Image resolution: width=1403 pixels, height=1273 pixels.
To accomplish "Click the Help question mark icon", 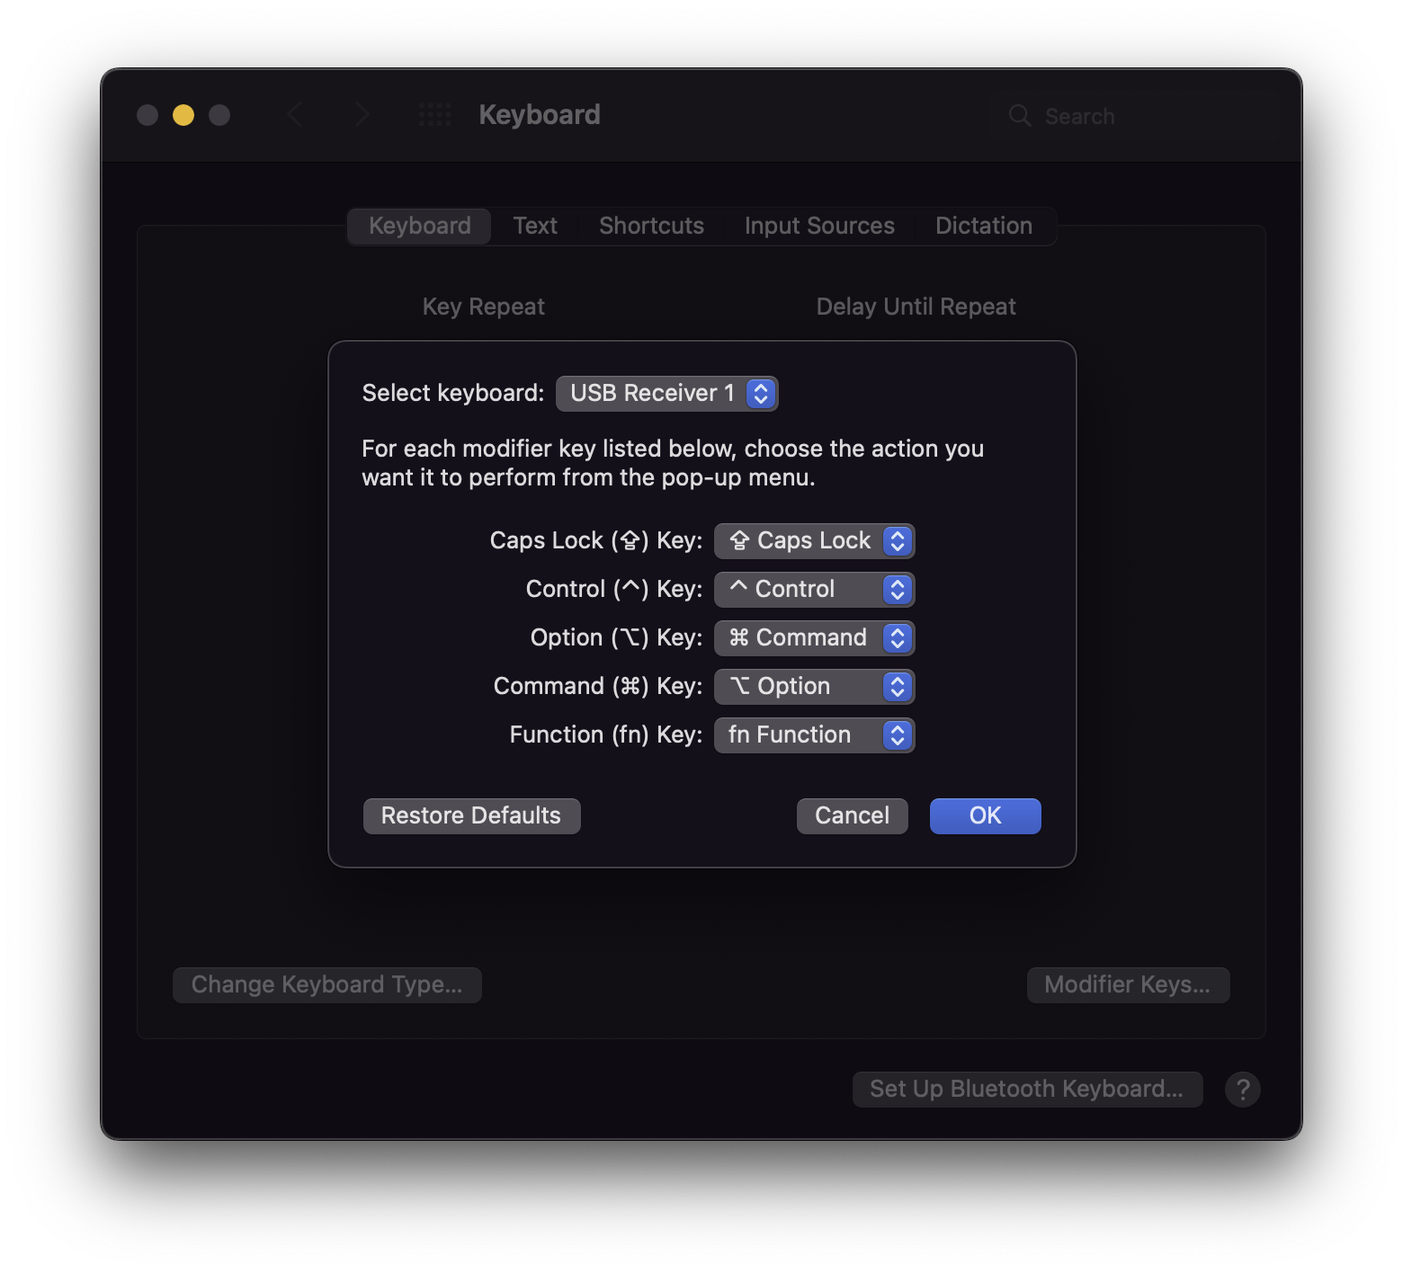I will tap(1243, 1089).
